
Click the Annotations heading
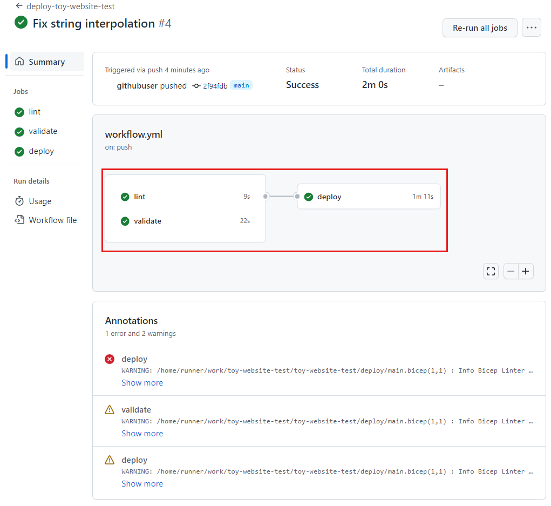[132, 321]
